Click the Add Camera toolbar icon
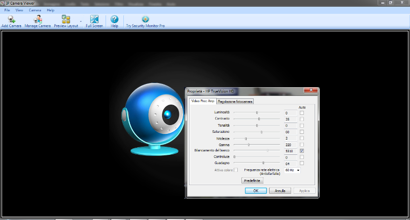The height and width of the screenshot is (220, 410). (x=11, y=20)
